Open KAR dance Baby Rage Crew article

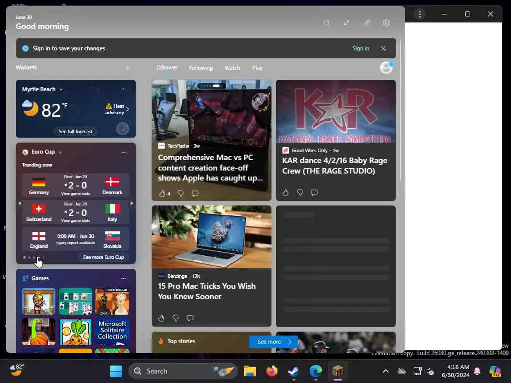(335, 166)
